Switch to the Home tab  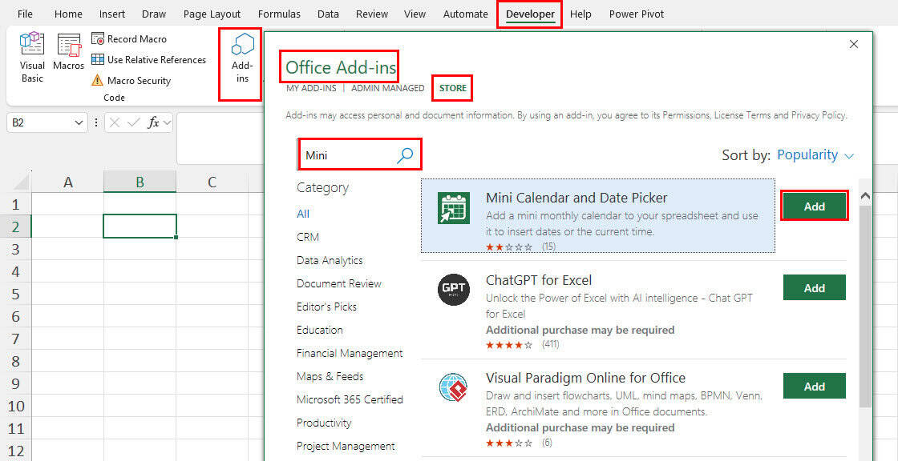coord(68,14)
